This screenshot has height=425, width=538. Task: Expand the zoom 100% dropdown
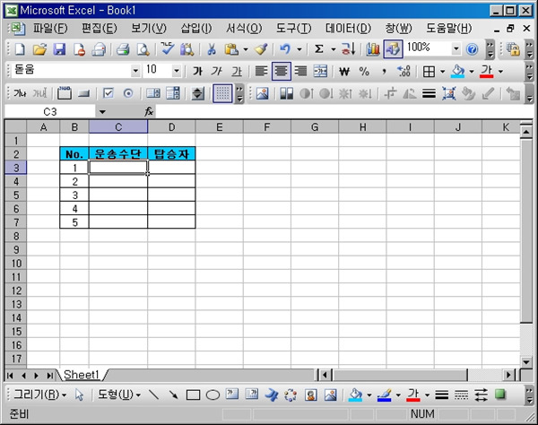coord(456,49)
